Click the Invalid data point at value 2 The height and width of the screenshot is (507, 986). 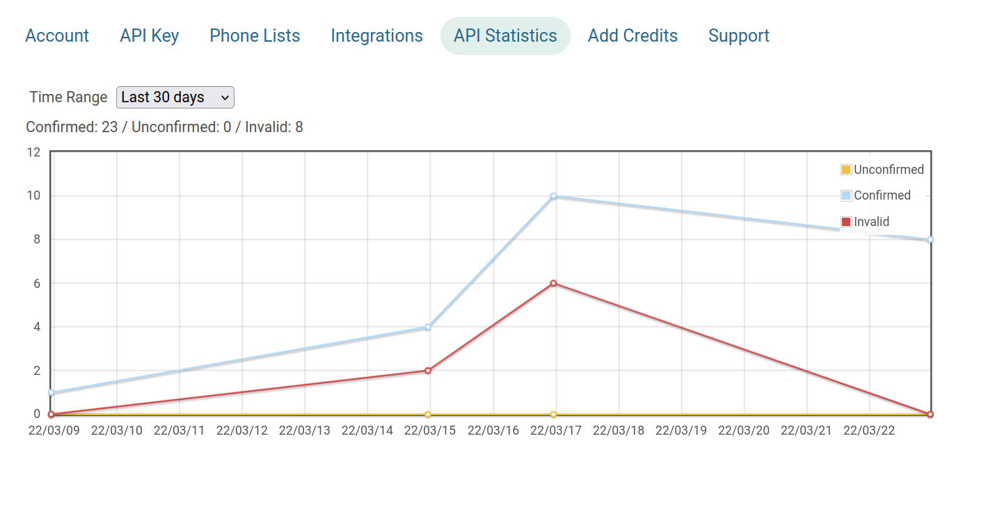[x=428, y=371]
